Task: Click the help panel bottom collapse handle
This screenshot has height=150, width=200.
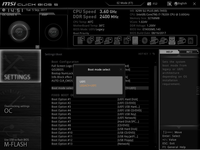Action: coord(179,127)
